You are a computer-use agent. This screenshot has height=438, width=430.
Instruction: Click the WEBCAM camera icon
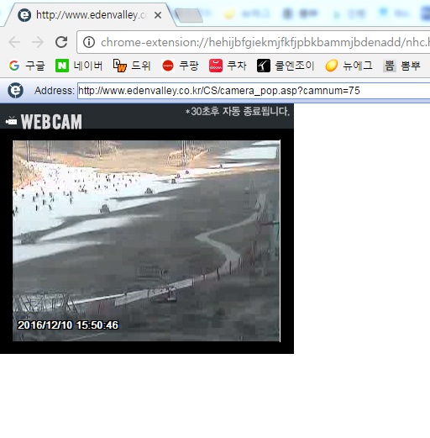click(x=11, y=121)
